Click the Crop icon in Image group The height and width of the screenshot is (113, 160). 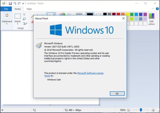click(24, 14)
